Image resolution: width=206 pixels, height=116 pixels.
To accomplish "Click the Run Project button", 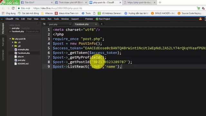I will tap(103, 19).
